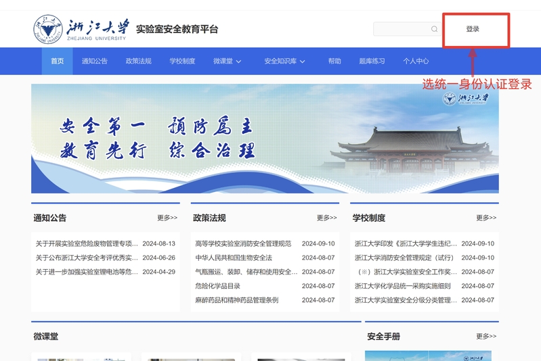Expand the 安全知识库 dropdown menu
Image resolution: width=541 pixels, height=361 pixels.
tap(284, 61)
